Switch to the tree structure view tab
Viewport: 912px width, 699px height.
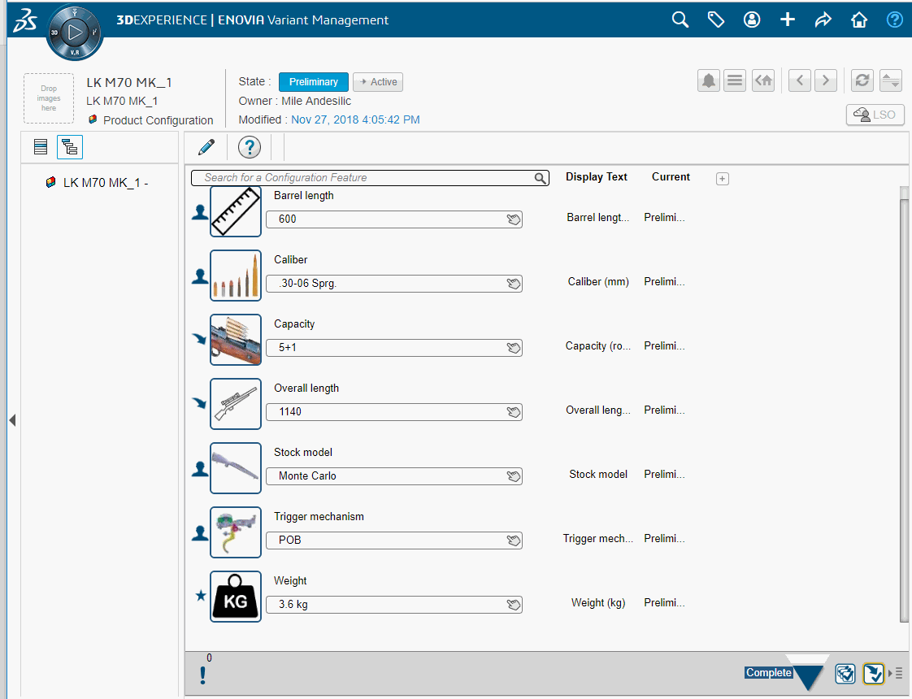pos(69,146)
